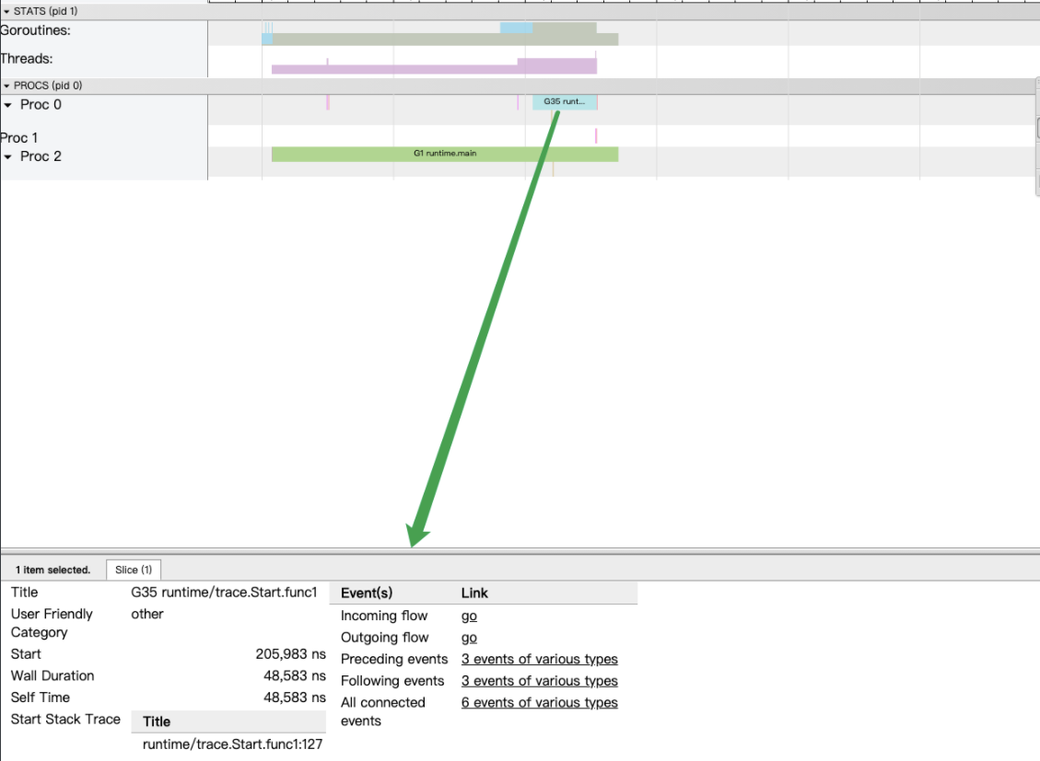This screenshot has width=1040, height=761.
Task: Open the outgoing flow go link
Action: tap(469, 637)
